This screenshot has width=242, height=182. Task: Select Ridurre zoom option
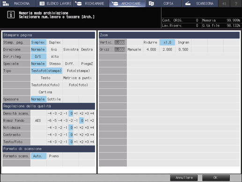[x=151, y=42]
